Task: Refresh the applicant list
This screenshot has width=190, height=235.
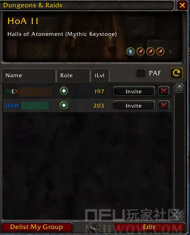Action: tap(177, 73)
